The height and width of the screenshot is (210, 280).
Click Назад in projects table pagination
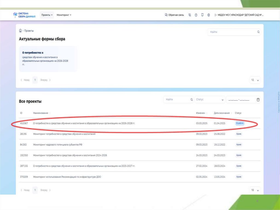(x=25, y=190)
